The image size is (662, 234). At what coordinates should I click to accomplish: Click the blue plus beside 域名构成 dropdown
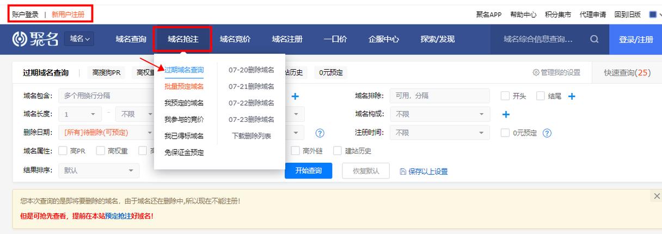pyautogui.click(x=506, y=114)
